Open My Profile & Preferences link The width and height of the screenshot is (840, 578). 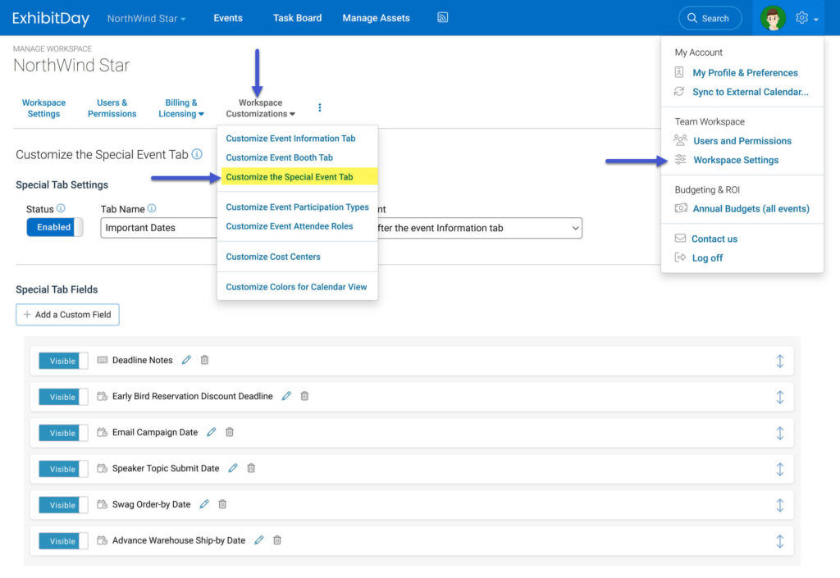745,73
